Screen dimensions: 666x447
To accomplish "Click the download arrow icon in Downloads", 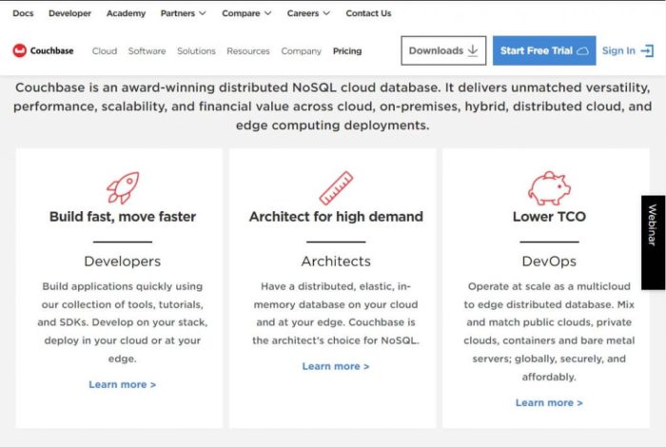I will tap(473, 50).
